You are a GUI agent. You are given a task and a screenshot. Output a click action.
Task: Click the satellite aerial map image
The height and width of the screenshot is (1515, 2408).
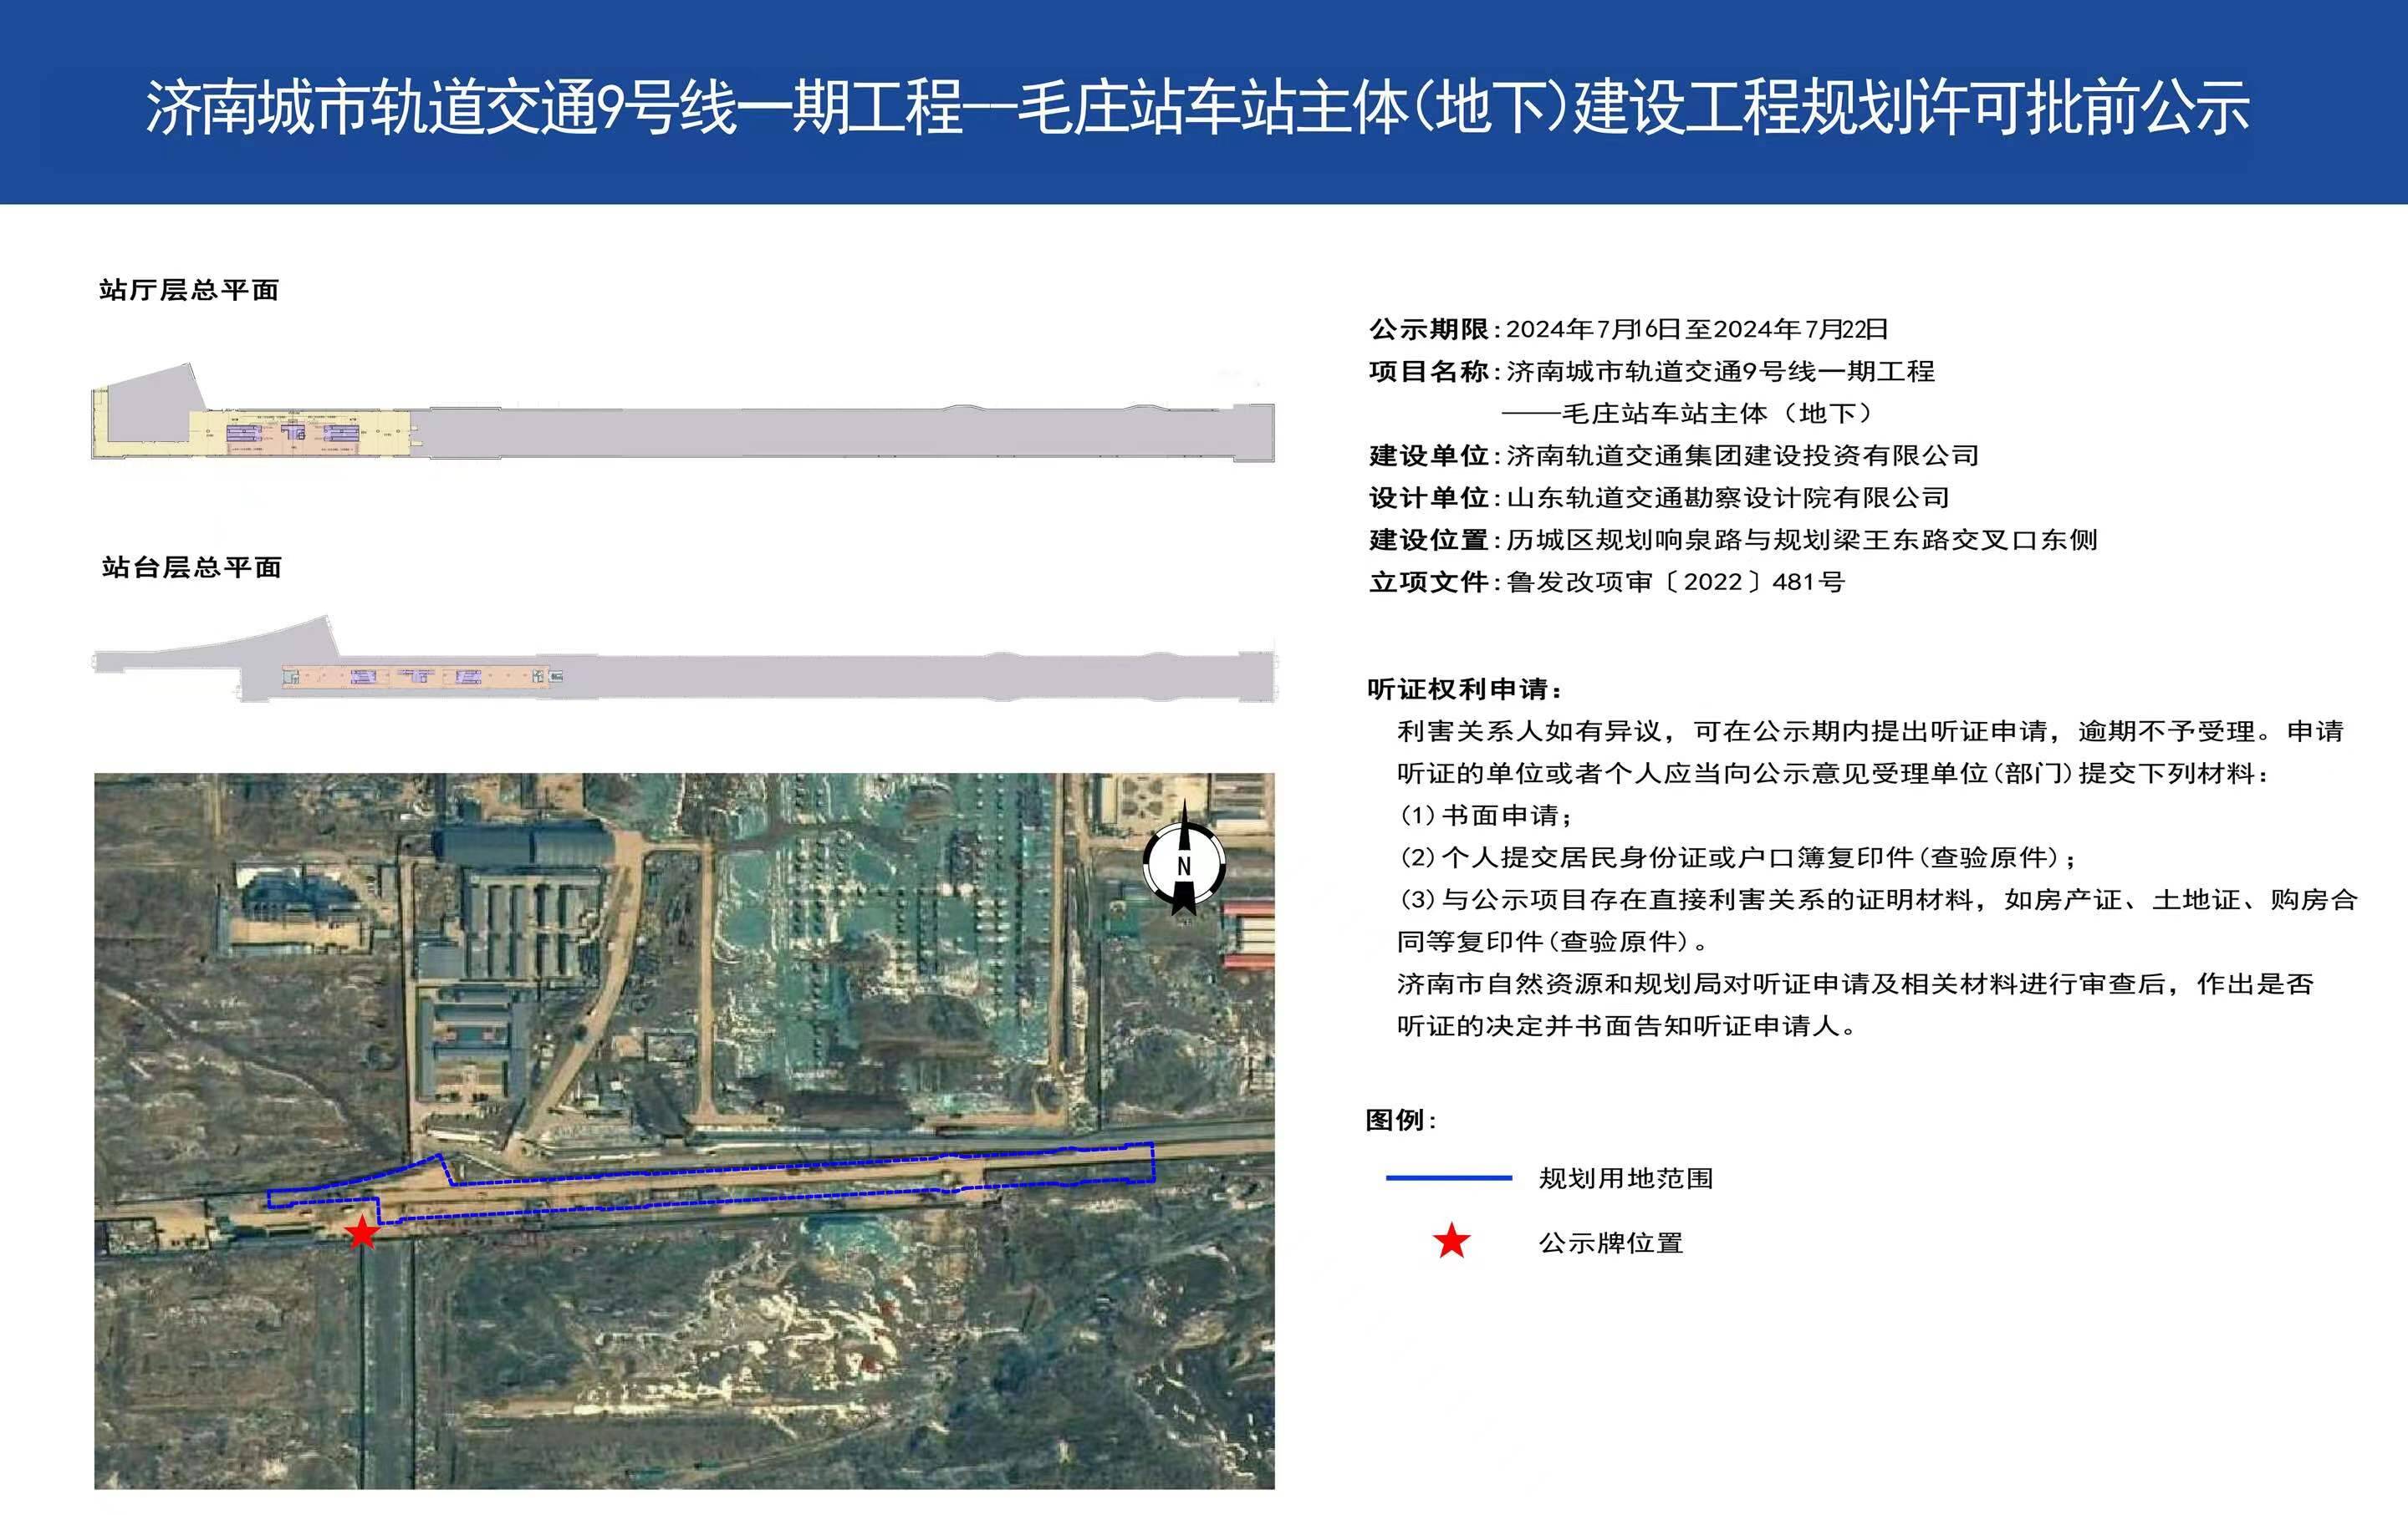tap(684, 1131)
